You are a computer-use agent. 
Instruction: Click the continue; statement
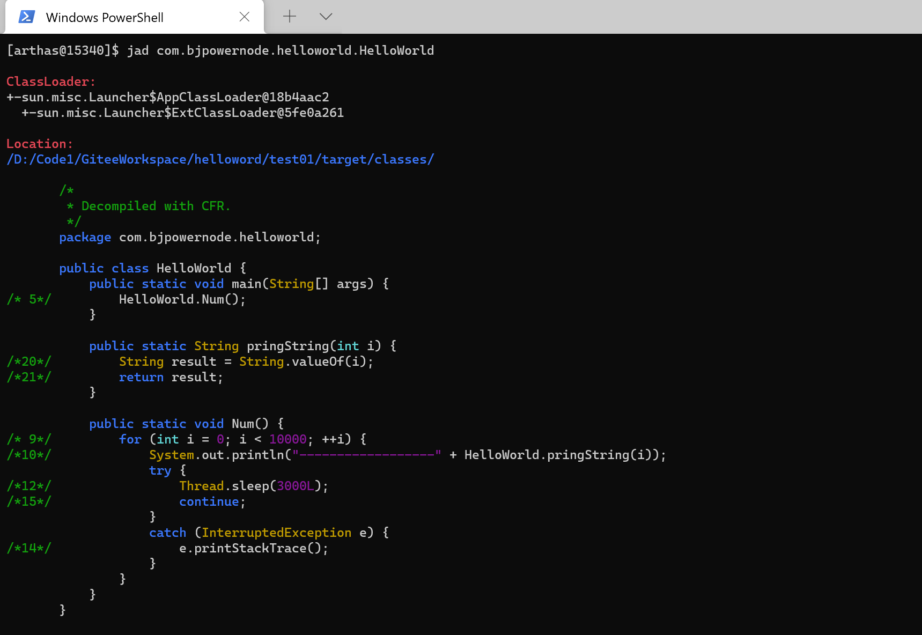point(212,501)
